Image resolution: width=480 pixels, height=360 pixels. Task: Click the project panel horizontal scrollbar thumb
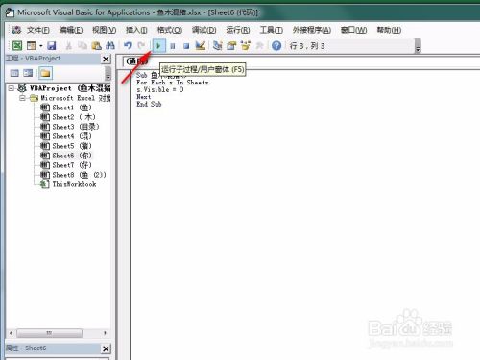click(x=49, y=333)
